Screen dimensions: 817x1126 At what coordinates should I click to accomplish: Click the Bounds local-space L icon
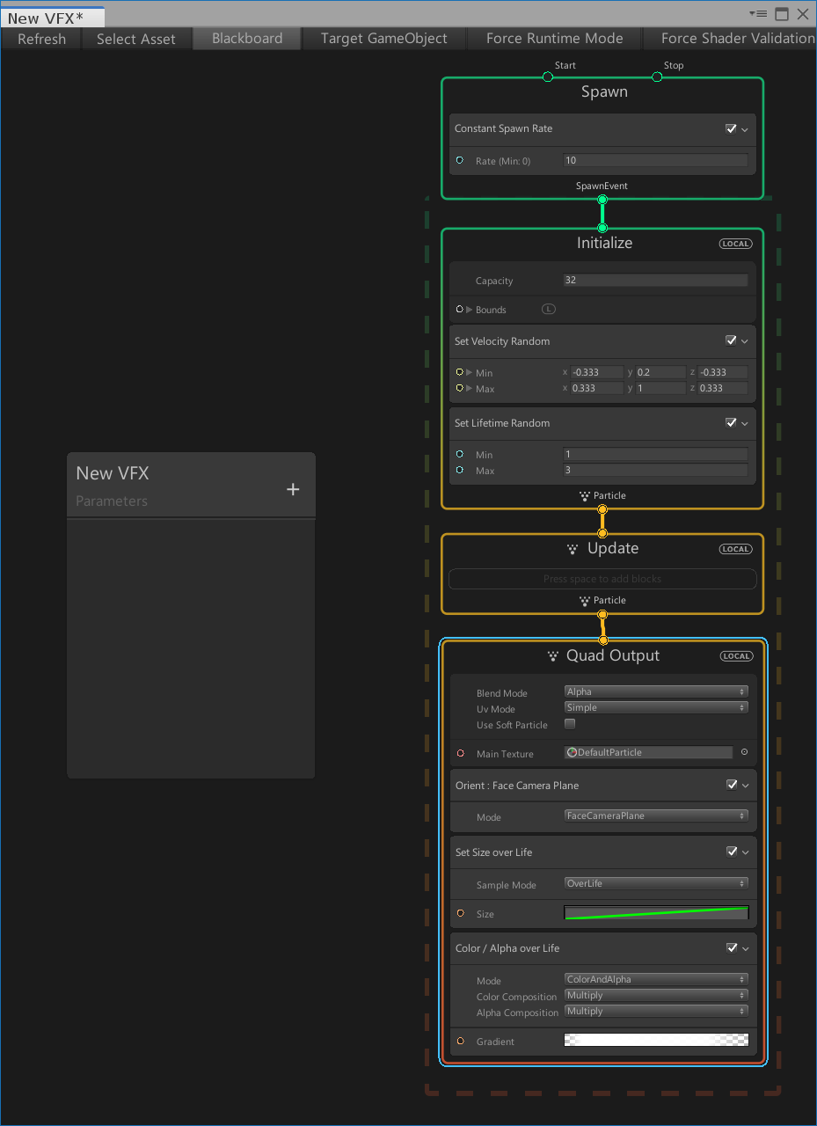(549, 310)
